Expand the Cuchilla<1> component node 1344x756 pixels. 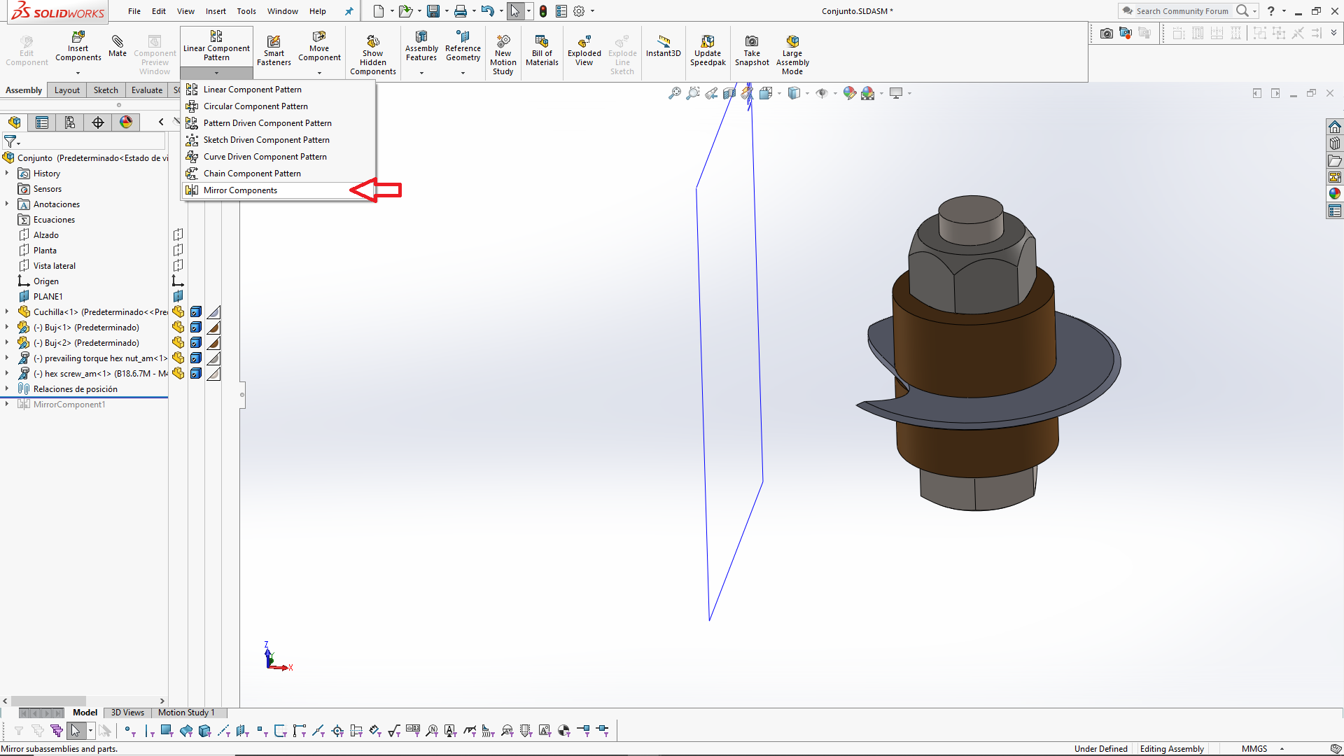7,311
